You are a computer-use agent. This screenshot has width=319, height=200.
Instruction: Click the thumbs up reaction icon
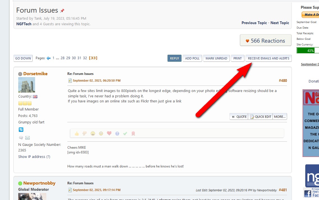pyautogui.click(x=77, y=134)
